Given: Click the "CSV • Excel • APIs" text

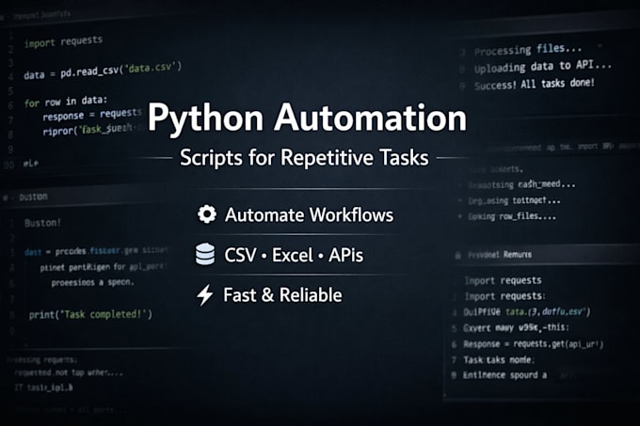Looking at the screenshot, I should pyautogui.click(x=294, y=255).
